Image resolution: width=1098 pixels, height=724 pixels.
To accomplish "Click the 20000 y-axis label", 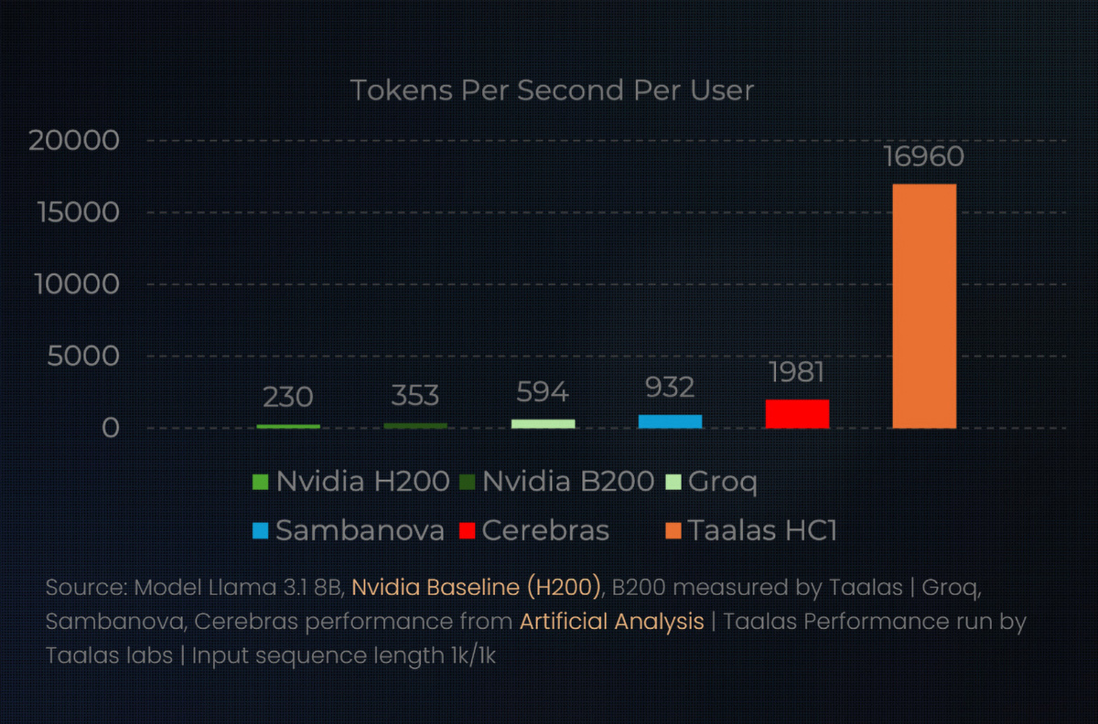I will tap(74, 140).
